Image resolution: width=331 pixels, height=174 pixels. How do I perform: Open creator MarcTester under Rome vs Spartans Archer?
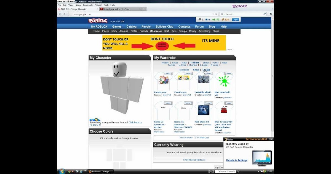[x=159, y=132]
